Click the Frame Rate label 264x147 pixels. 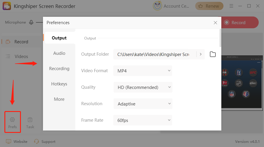(x=92, y=120)
